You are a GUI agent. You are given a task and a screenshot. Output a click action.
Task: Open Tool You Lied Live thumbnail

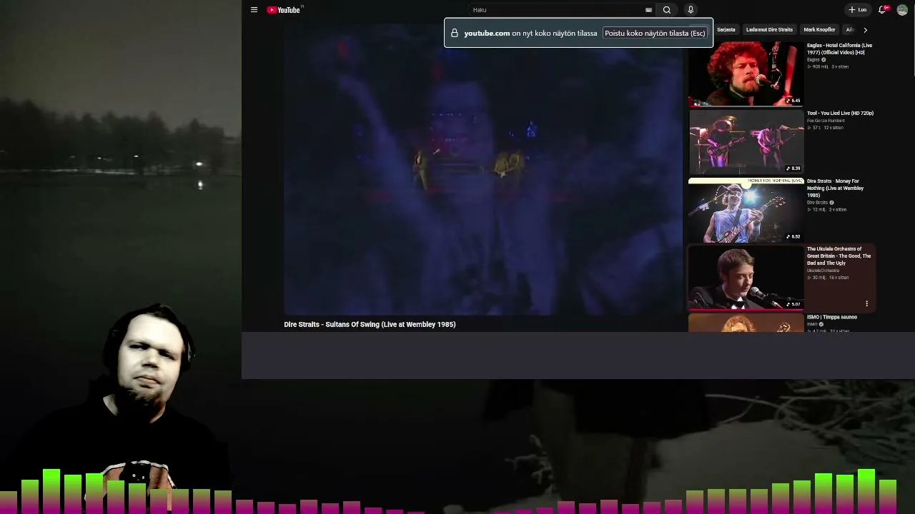point(746,141)
